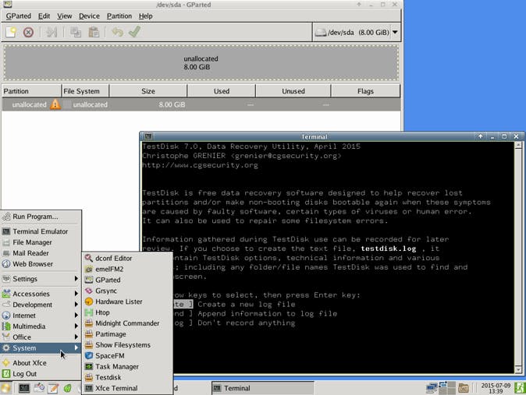
Task: Click the network icon in the system tray
Action: click(x=432, y=388)
